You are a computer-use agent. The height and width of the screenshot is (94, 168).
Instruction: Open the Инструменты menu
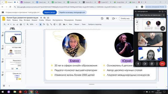pyautogui.click(x=57, y=20)
